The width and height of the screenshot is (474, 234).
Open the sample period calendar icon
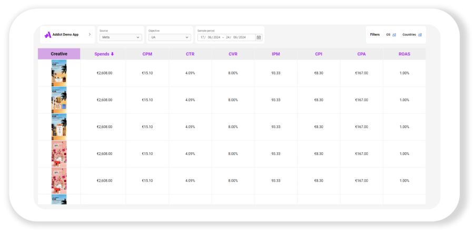pyautogui.click(x=259, y=37)
